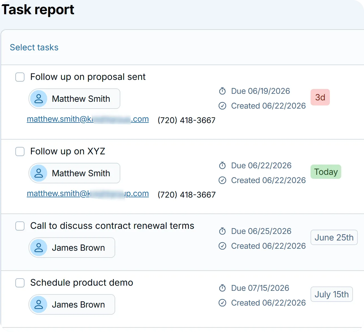Click the stopwatch icon beside Due 06/25/2026
This screenshot has height=332, width=364.
coord(222,231)
